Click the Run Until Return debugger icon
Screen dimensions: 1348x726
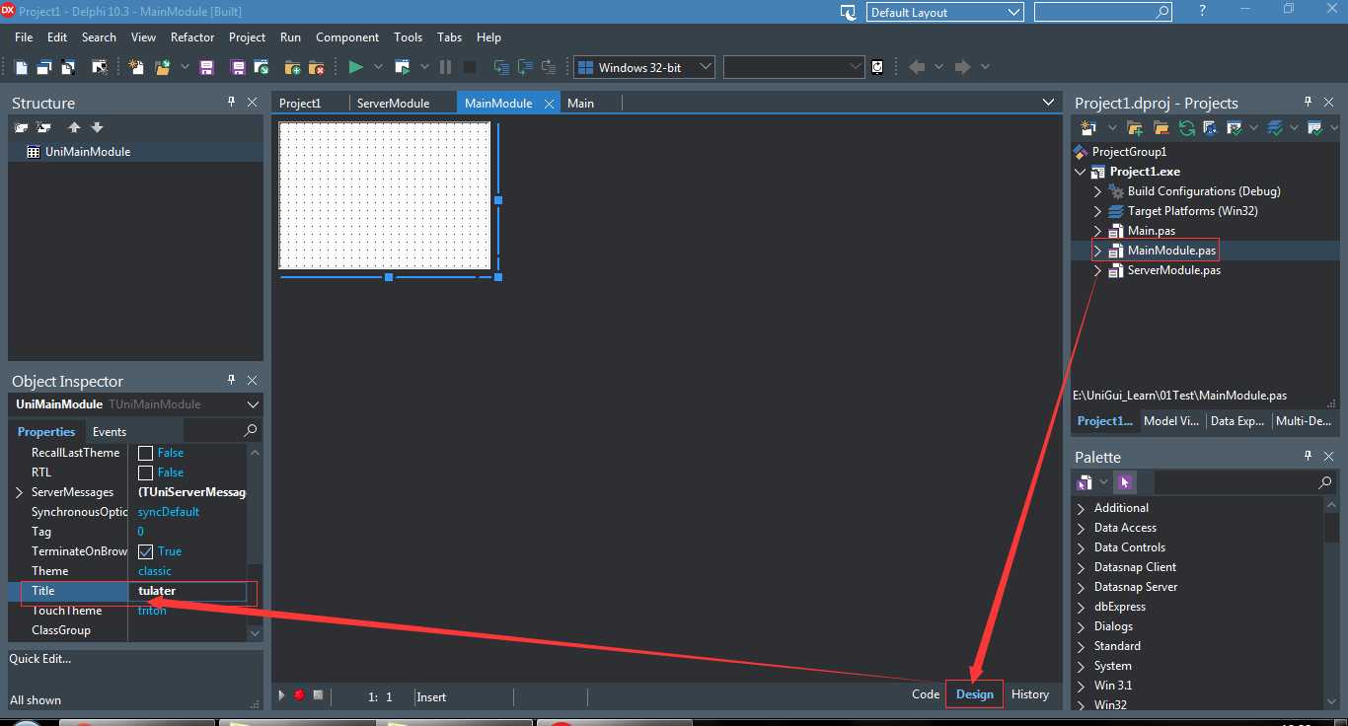click(x=548, y=67)
